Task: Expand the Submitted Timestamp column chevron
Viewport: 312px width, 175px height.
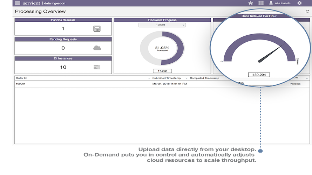Action: pos(186,78)
